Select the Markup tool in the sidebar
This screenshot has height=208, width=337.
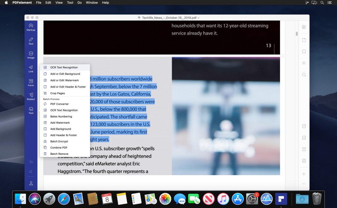click(x=31, y=28)
